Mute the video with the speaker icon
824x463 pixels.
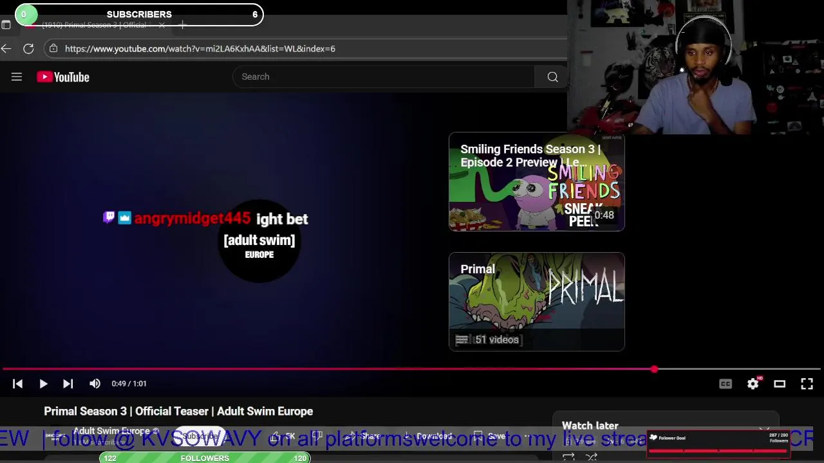(95, 384)
